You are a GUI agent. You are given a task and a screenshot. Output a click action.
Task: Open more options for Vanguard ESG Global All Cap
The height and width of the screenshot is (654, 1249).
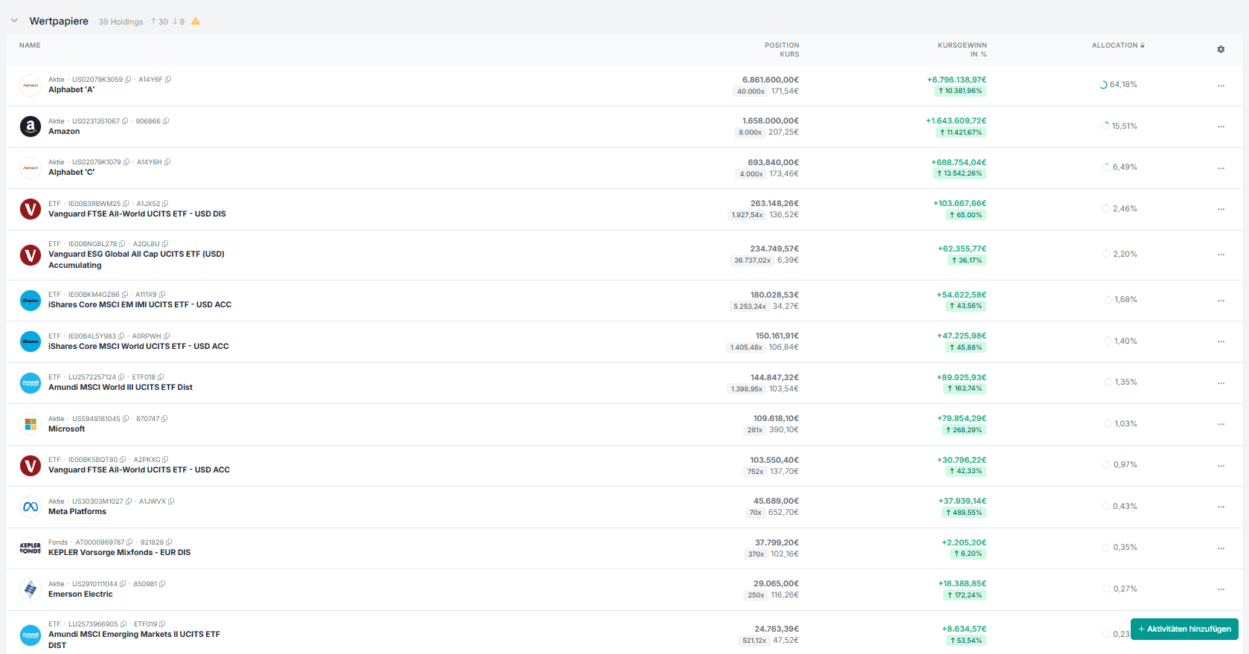point(1221,254)
